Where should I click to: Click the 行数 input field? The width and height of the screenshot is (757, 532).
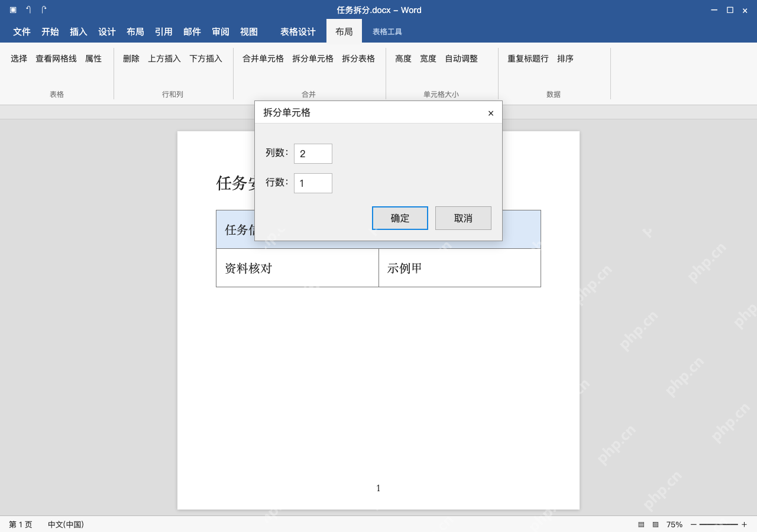tap(313, 183)
